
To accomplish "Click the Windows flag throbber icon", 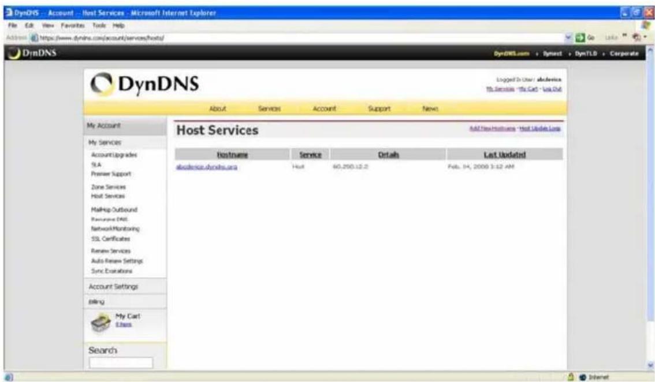I will coord(647,25).
